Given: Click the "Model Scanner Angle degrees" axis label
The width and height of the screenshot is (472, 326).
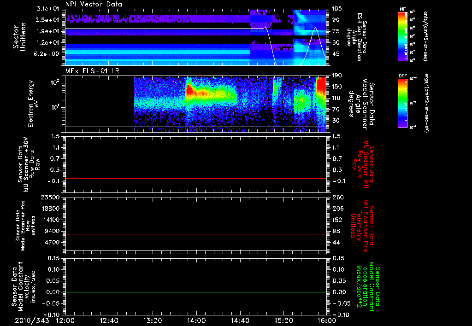Looking at the screenshot, I should 357,104.
